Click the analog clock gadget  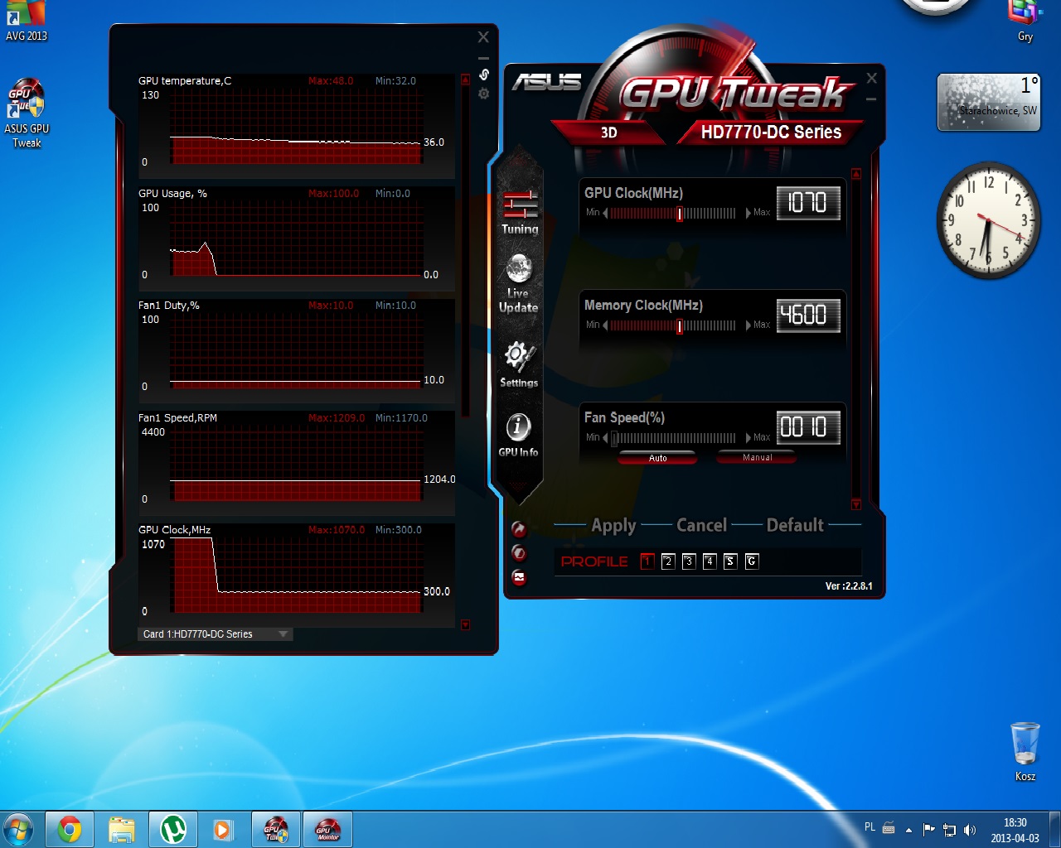989,219
